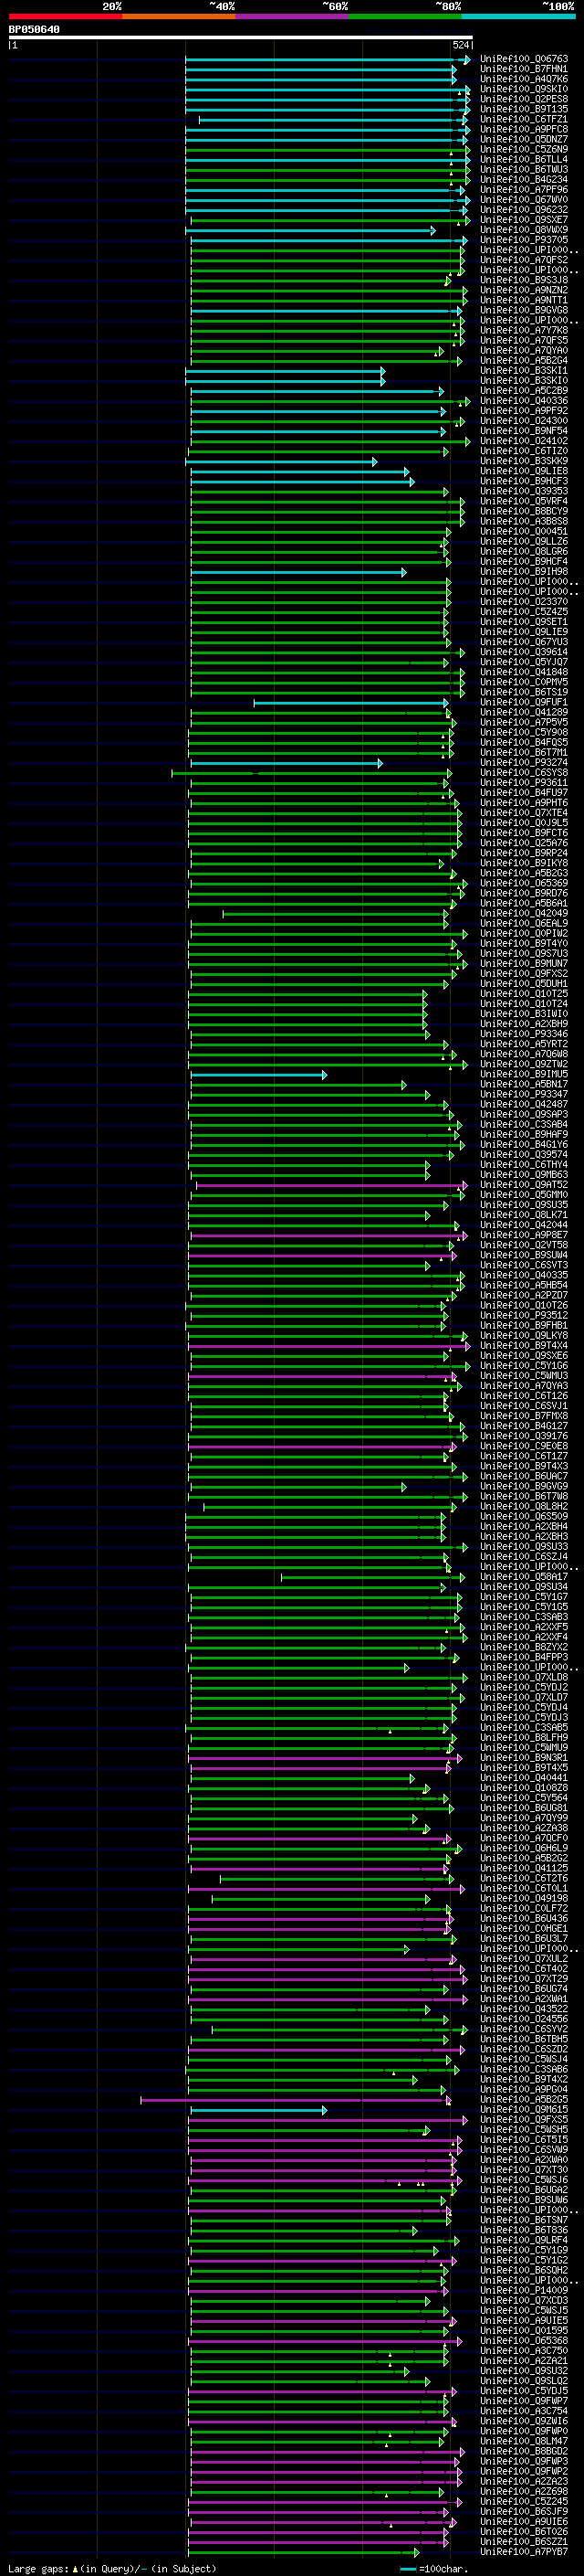Click the white query ruler bar
The width and height of the screenshot is (584, 2576).
240,38
